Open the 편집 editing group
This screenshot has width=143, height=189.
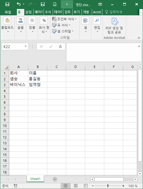(x=97, y=25)
